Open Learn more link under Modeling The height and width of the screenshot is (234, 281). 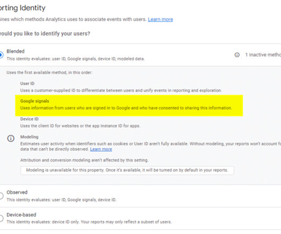pos(101,149)
